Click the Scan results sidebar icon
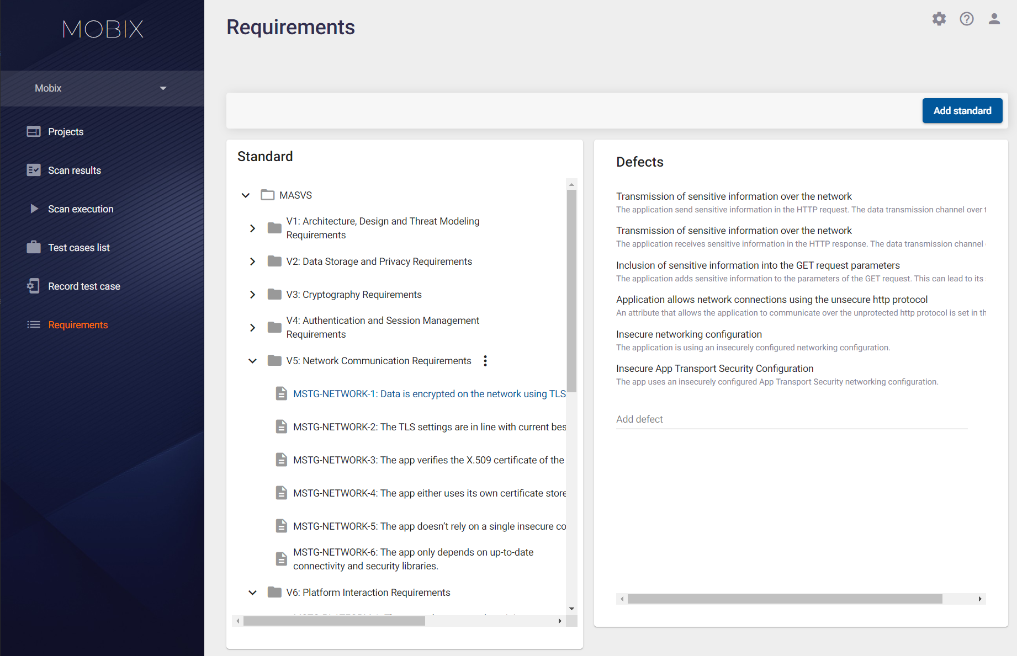This screenshot has width=1017, height=656. click(34, 170)
